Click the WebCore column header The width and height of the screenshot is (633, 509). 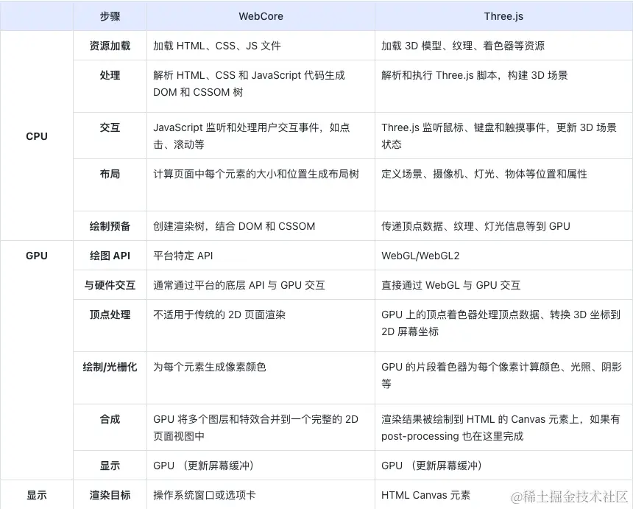pos(261,16)
